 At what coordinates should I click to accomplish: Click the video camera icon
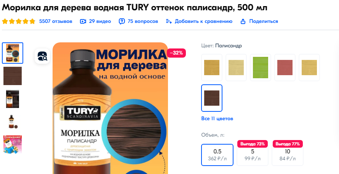(83, 21)
